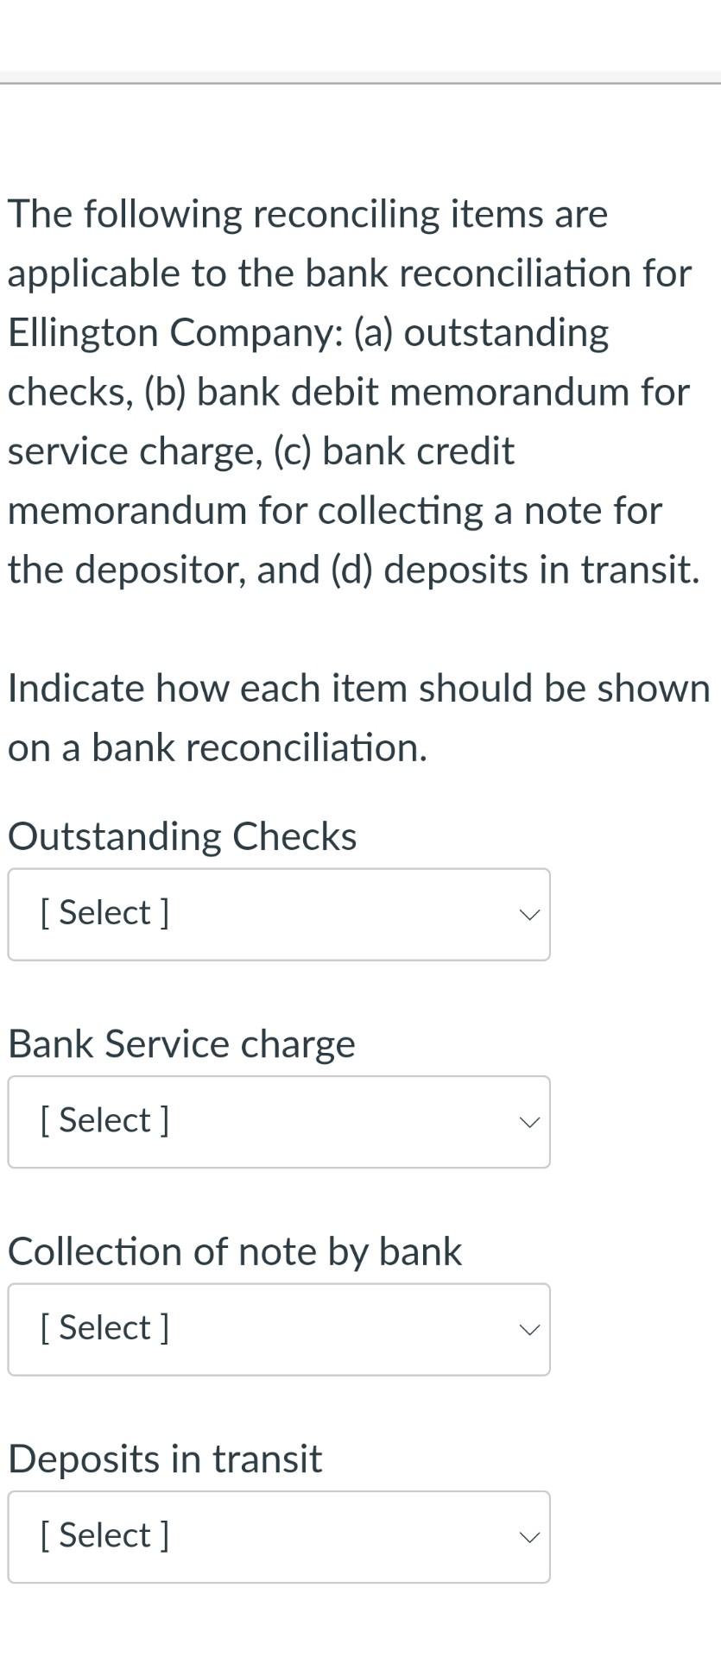Screen dimensions: 721x1657
Task: Click the [ Select ] label under Collection of note
Action: tap(104, 1327)
